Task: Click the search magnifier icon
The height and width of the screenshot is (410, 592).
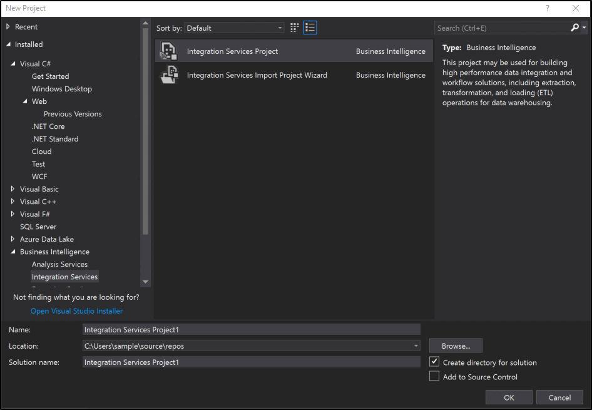Action: [x=575, y=28]
